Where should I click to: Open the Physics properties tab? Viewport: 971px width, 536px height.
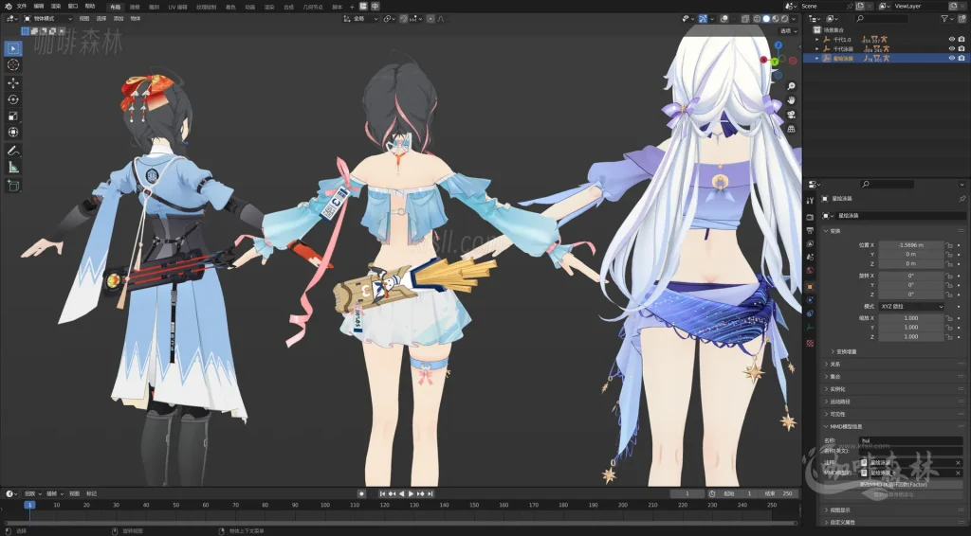click(x=810, y=300)
